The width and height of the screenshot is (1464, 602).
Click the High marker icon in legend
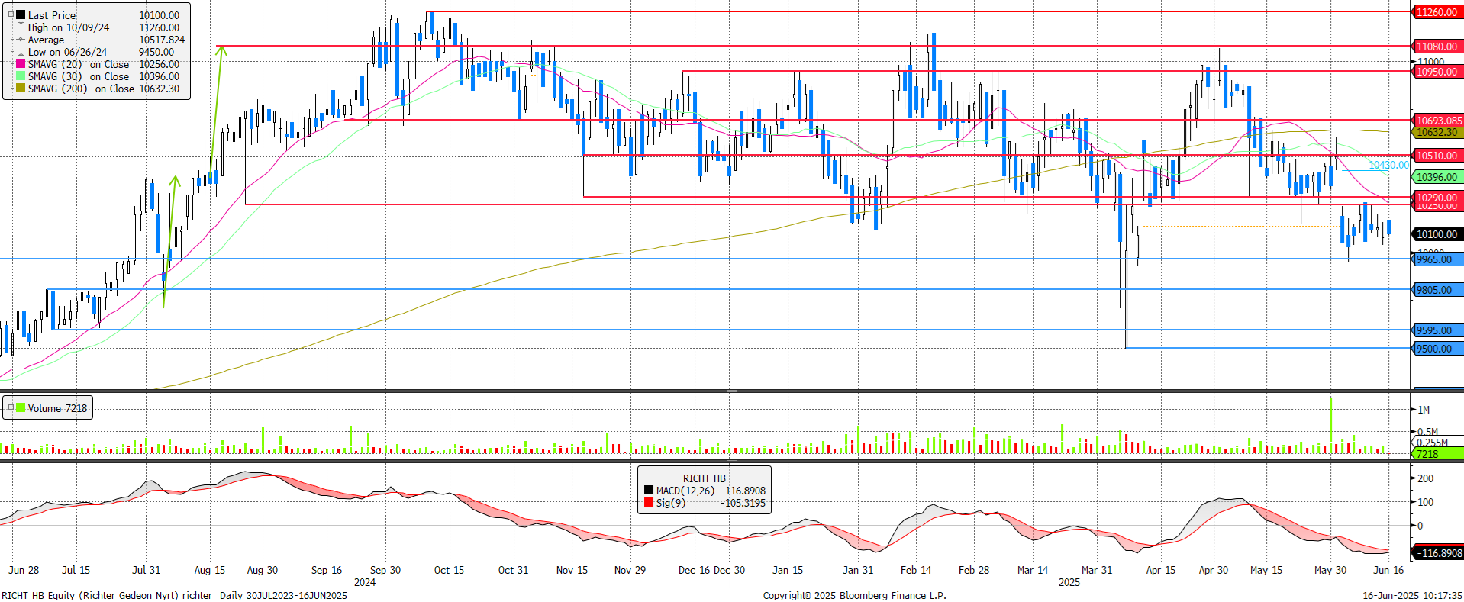point(21,27)
